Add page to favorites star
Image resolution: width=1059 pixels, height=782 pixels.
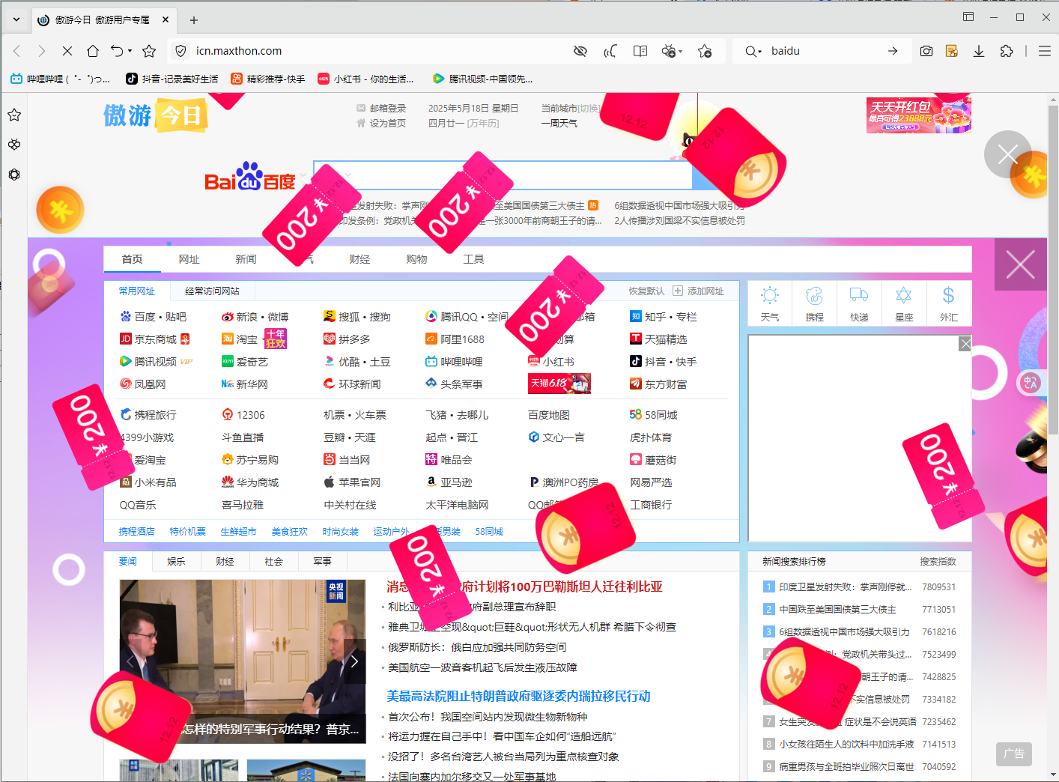[149, 51]
